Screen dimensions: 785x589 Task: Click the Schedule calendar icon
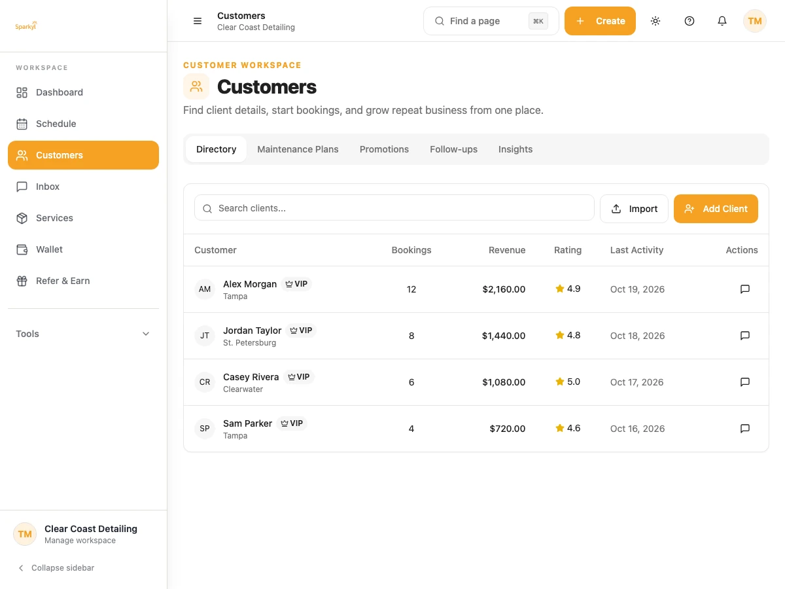22,124
